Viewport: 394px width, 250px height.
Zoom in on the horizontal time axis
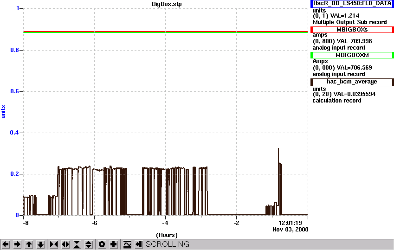54,244
